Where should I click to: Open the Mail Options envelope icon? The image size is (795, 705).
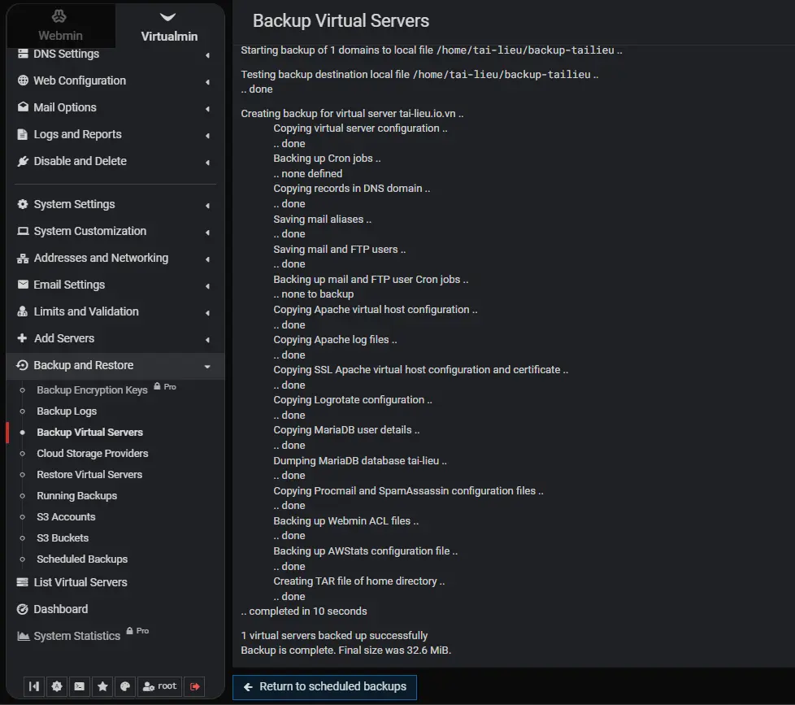tap(22, 107)
